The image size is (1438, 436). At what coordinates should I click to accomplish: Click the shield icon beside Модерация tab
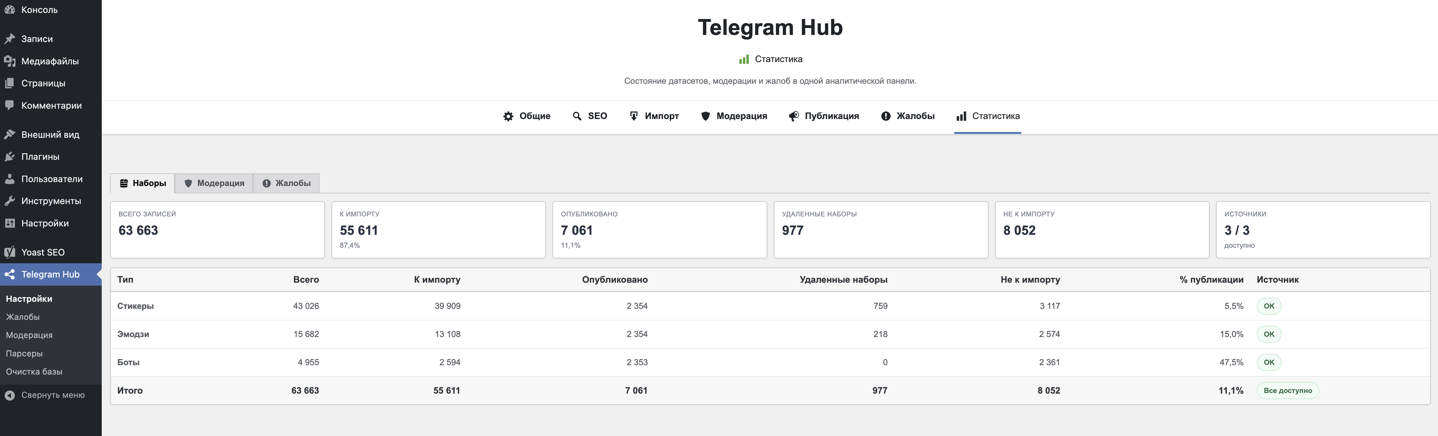(x=705, y=116)
